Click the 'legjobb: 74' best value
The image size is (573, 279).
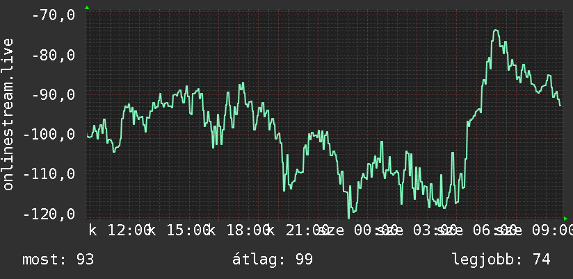tap(501, 260)
